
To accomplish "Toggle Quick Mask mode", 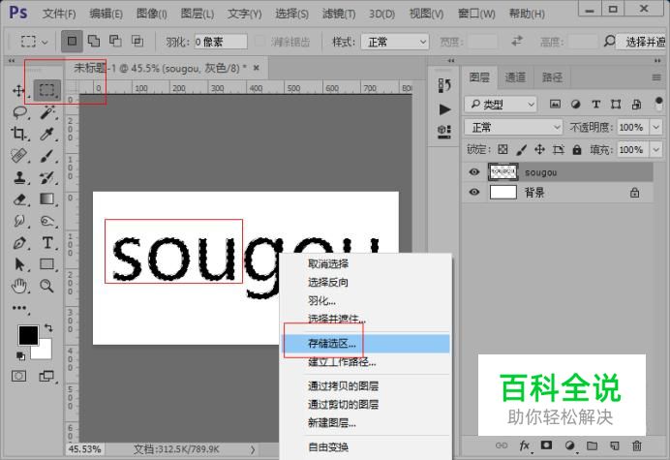I will coord(18,376).
